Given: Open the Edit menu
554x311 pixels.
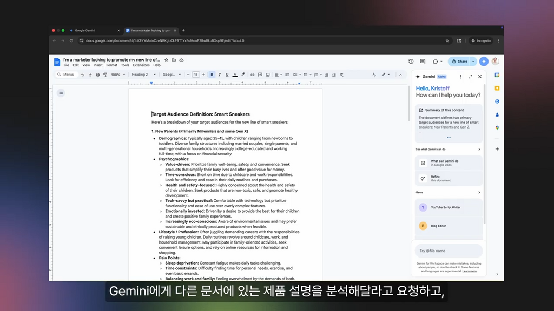Looking at the screenshot, I should click(76, 65).
